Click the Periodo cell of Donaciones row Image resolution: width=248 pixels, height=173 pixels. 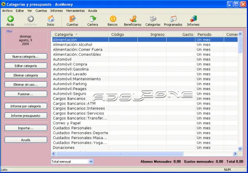pyautogui.click(x=209, y=148)
